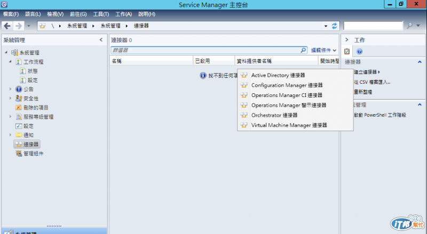The image size is (427, 234).
Task: Click the refresh icon in address bar
Action: tap(334, 26)
